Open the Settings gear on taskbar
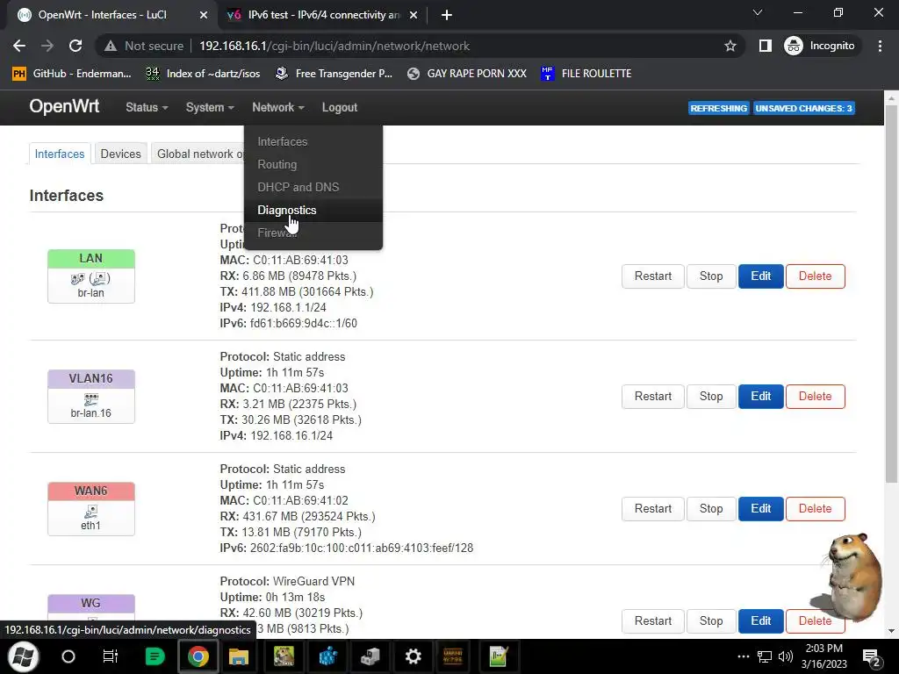The width and height of the screenshot is (899, 674). click(x=413, y=656)
